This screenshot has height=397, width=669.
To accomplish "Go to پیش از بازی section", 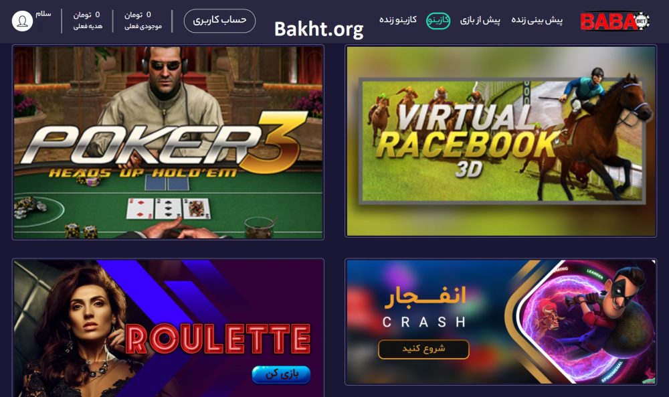I will click(x=480, y=20).
